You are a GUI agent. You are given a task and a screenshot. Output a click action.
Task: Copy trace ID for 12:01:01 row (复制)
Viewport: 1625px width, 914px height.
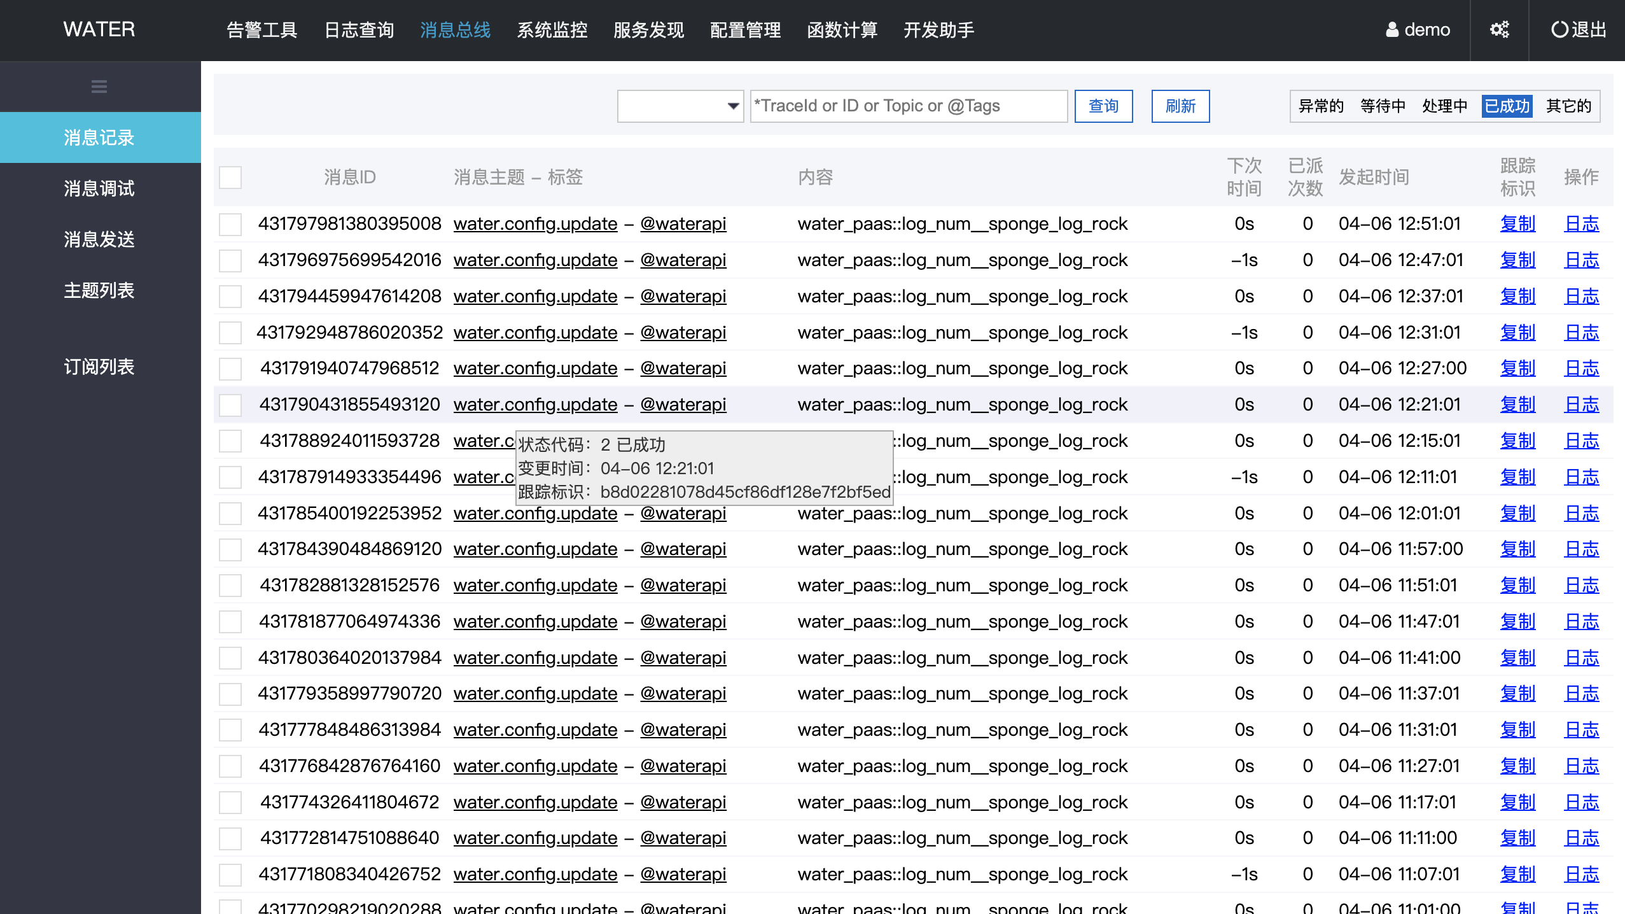(1517, 514)
